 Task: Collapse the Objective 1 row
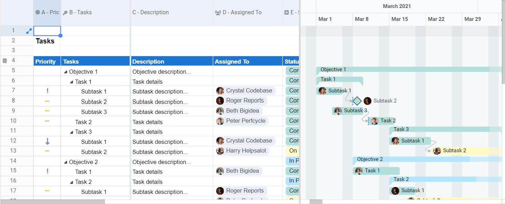(x=66, y=72)
